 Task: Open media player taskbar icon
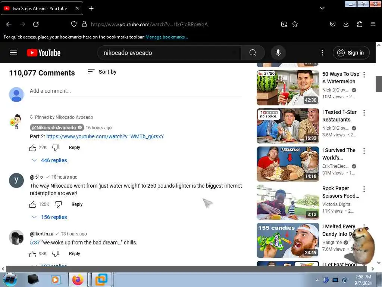click(56, 280)
